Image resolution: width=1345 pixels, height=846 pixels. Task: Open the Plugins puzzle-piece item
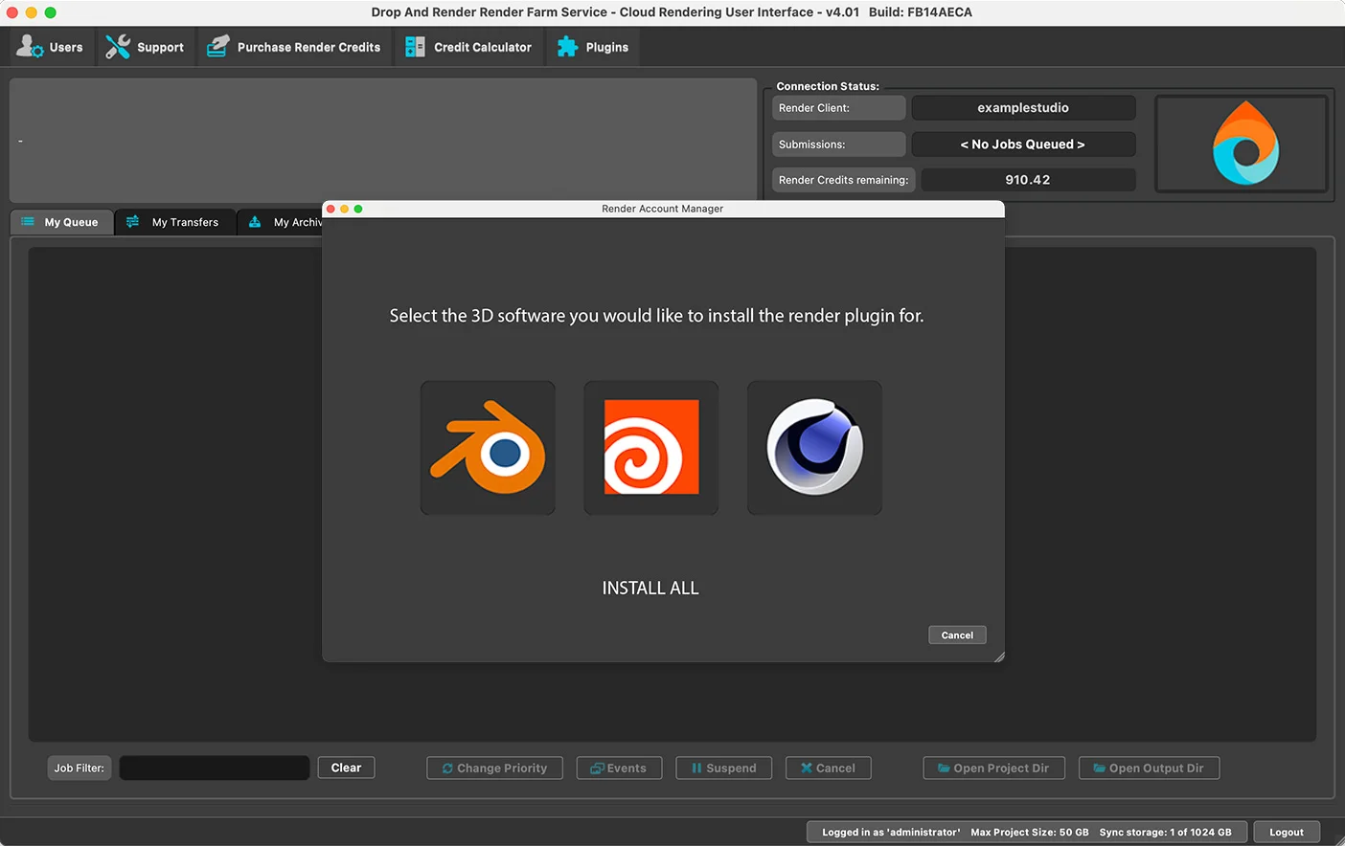coord(593,47)
